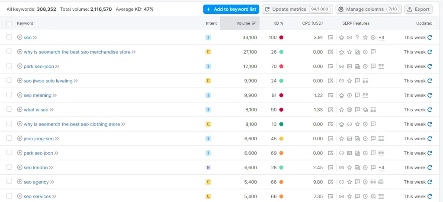
Task: Click the refresh icon in 'jeon jong-seo' row
Action: pos(430,139)
